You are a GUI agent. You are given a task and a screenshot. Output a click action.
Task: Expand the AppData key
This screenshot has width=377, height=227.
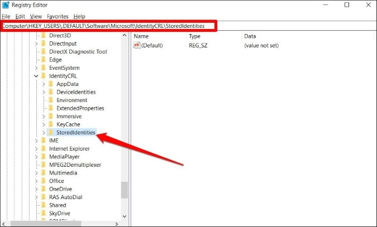[44, 84]
